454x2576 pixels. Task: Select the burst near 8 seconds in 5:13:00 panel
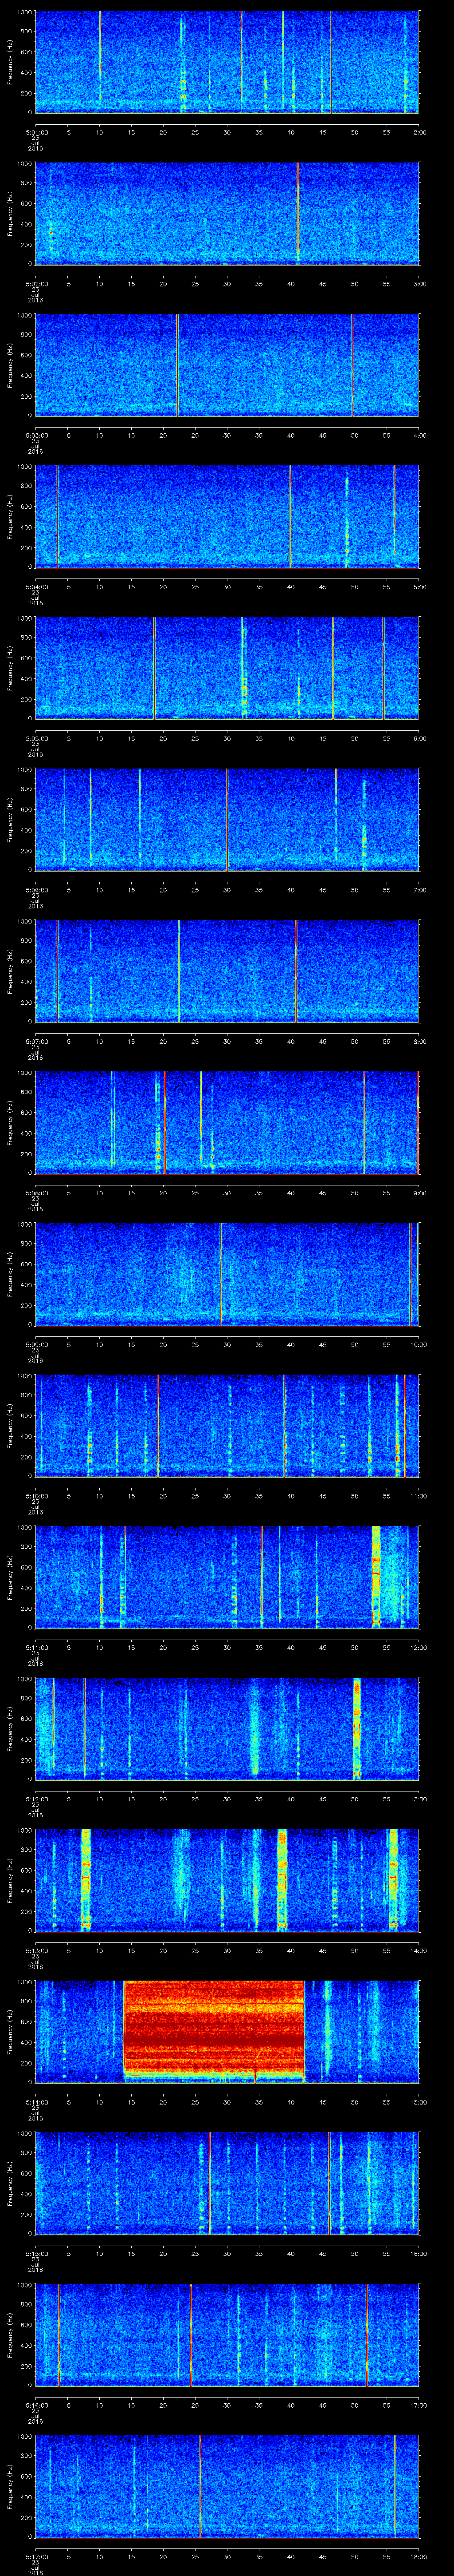(x=86, y=1880)
